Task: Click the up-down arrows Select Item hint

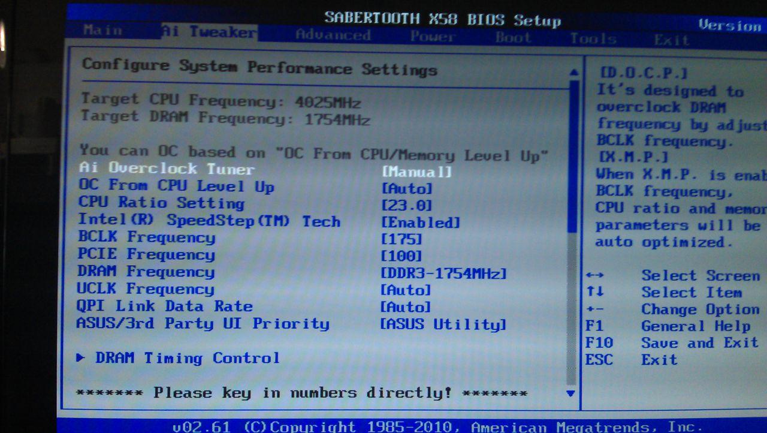Action: click(x=664, y=293)
